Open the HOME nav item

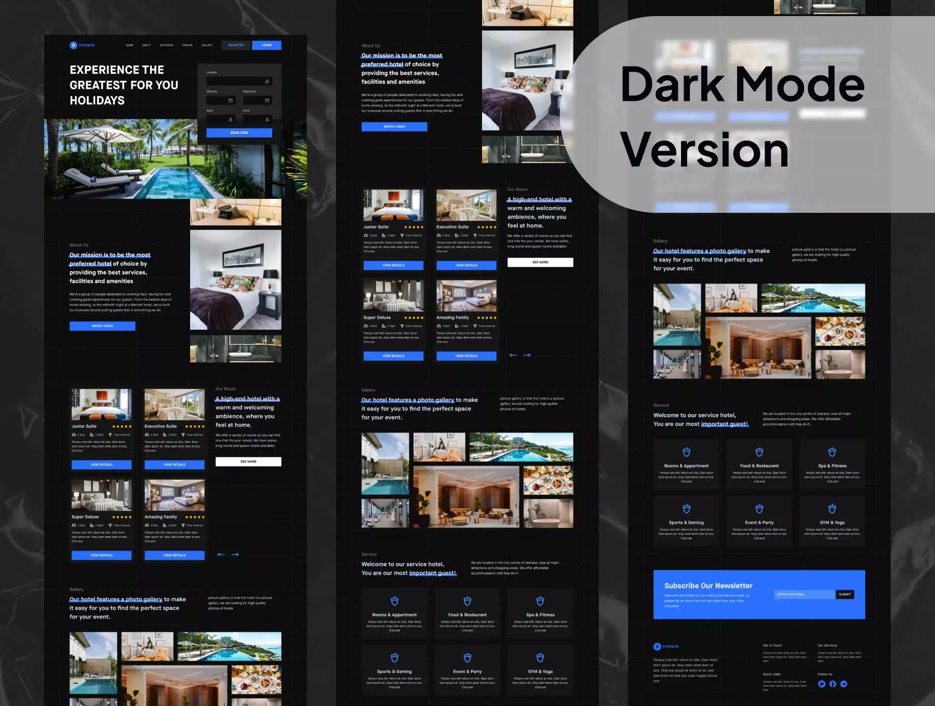pos(129,45)
